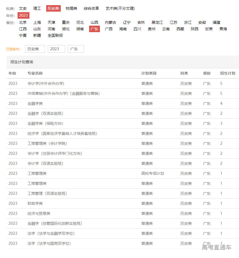Select year 2023 filter
Viewport: 239px width, 258px height.
[x=23, y=15]
